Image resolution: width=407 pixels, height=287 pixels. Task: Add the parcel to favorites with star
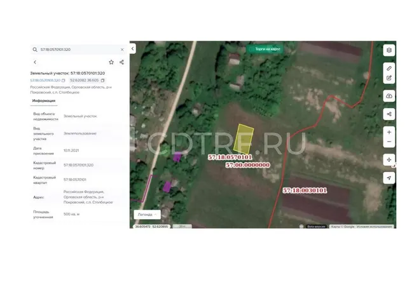coord(111,62)
